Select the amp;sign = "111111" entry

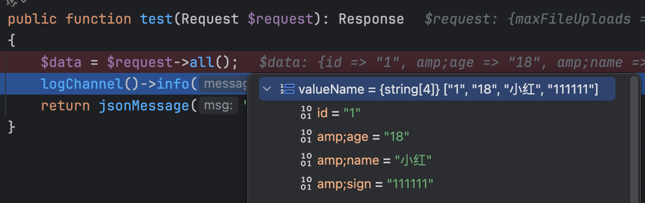[x=375, y=184]
